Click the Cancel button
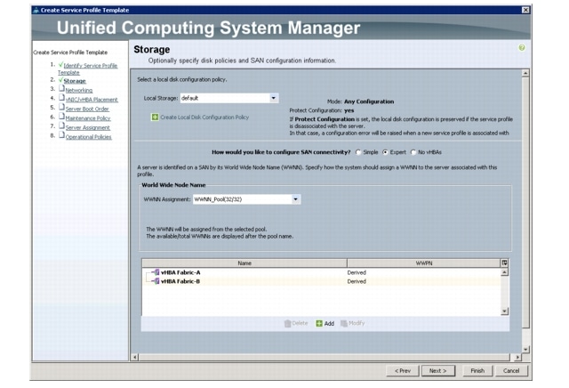569x388 pixels. [x=511, y=370]
